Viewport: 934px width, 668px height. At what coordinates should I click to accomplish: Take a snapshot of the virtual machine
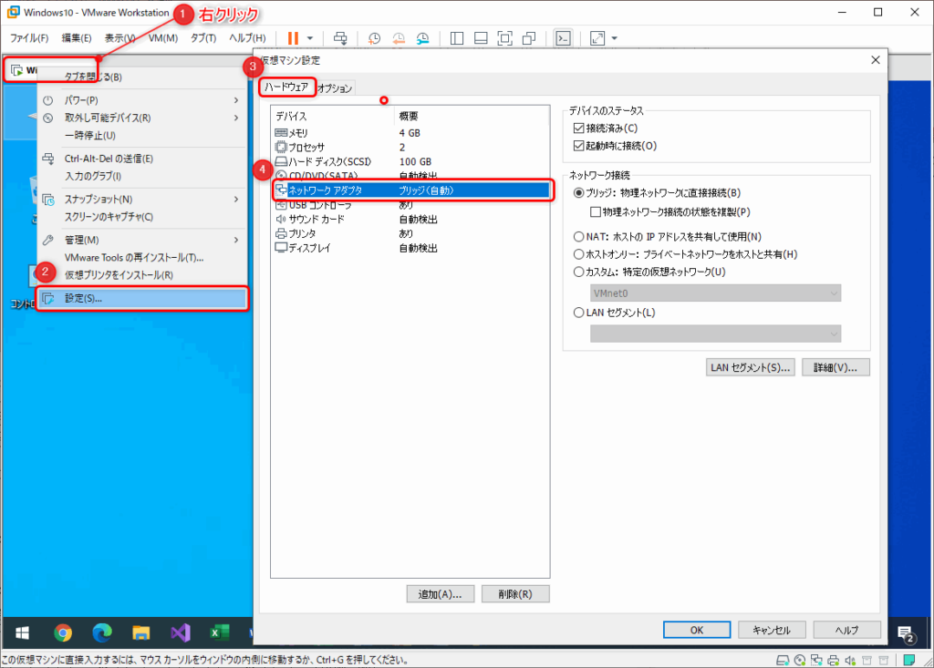tap(374, 37)
